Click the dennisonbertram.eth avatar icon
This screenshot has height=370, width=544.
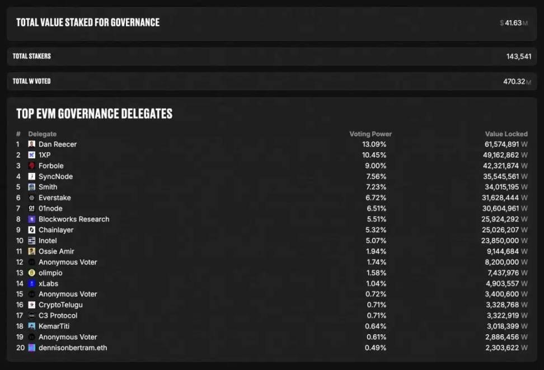[x=32, y=348]
